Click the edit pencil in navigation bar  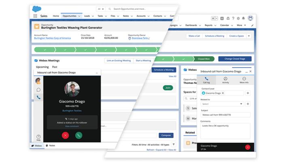(x=252, y=26)
